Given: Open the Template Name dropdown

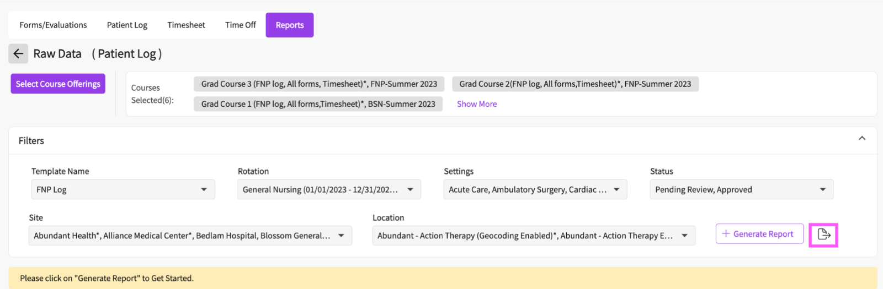Looking at the screenshot, I should (x=123, y=189).
